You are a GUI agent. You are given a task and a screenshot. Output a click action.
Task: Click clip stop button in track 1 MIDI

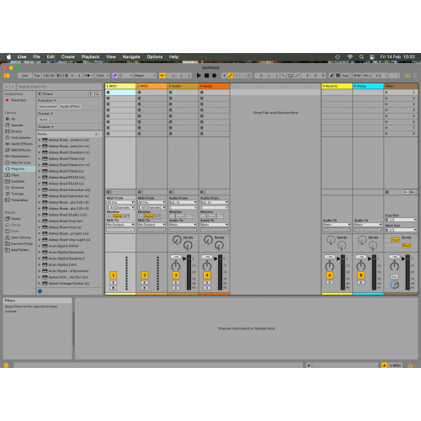point(108,192)
